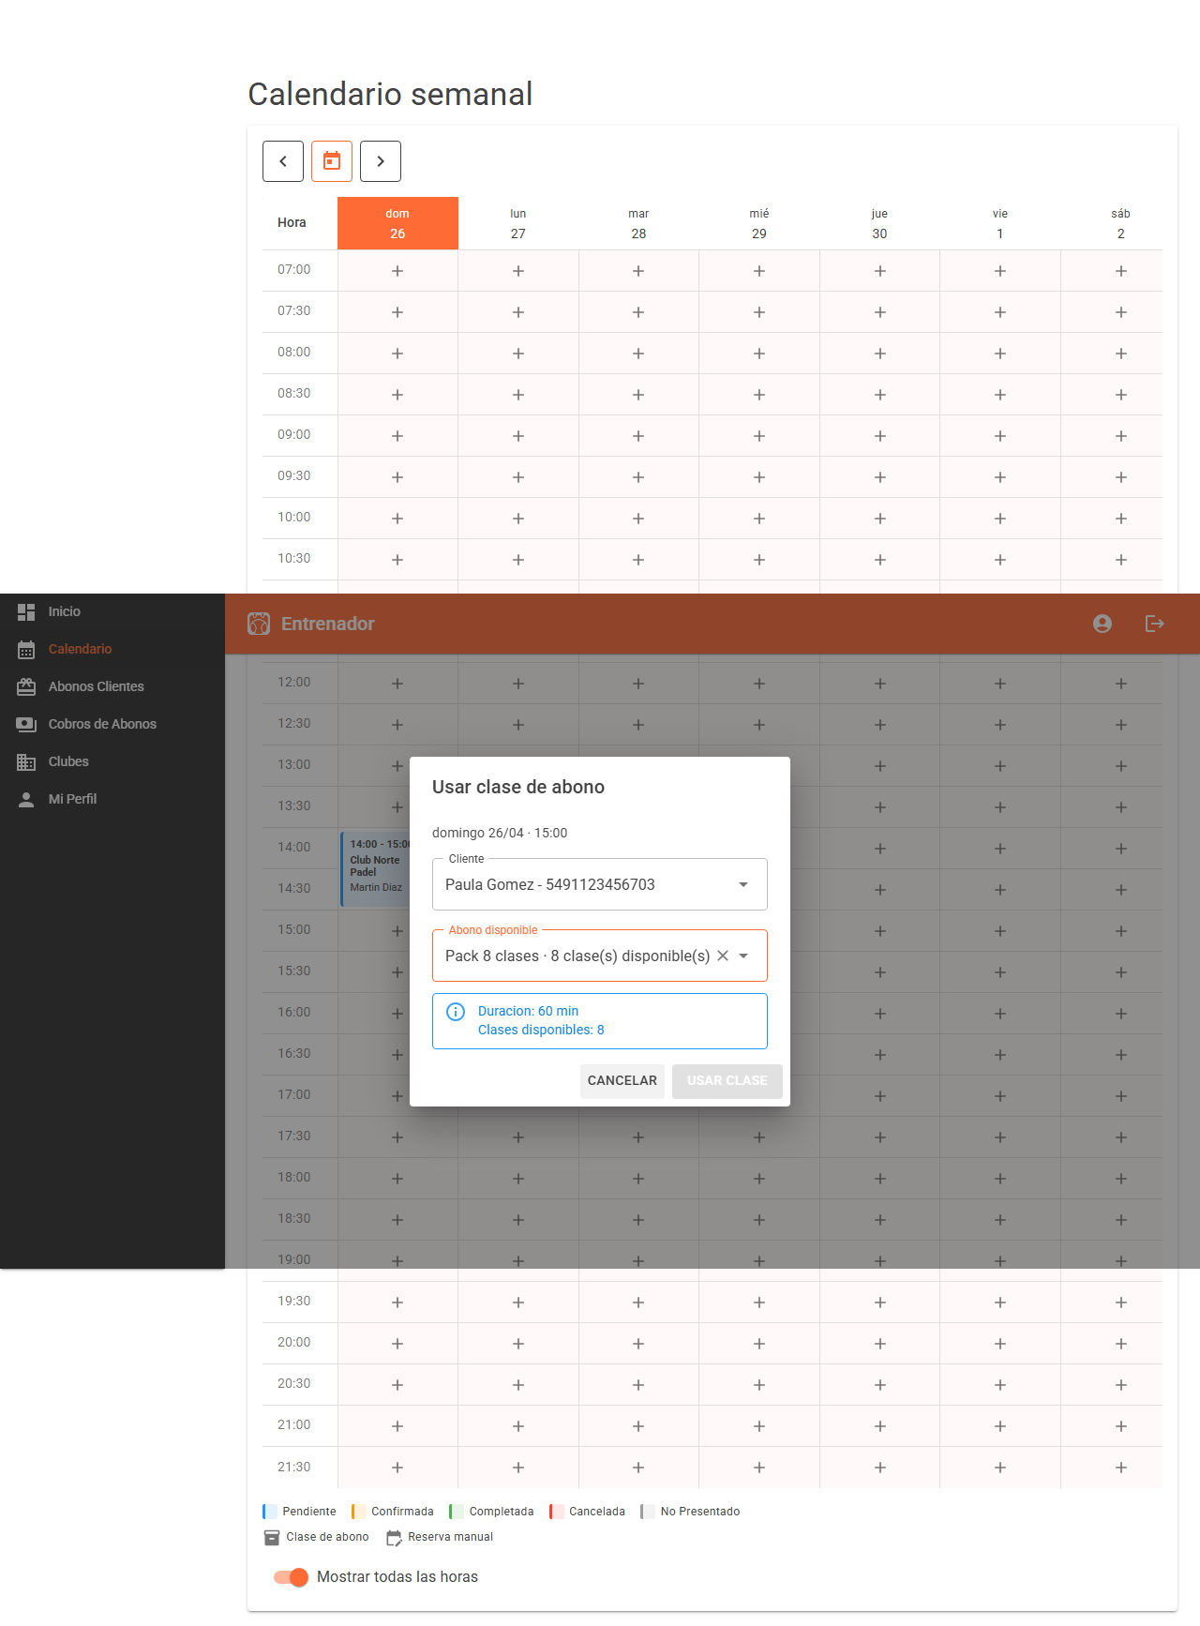Click the Calendario semanal heading
Screen dimensions: 1200x1626
(x=390, y=94)
